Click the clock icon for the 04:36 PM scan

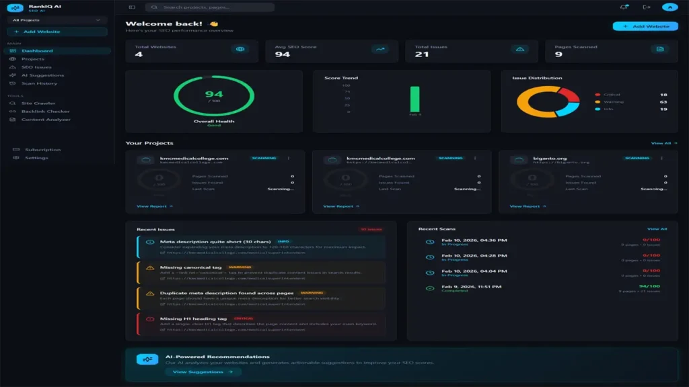430,242
